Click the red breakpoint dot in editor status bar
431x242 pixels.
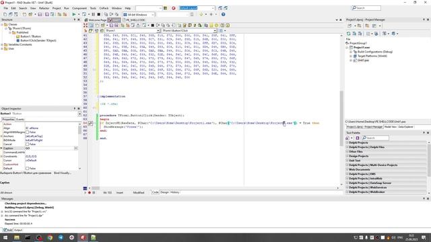pyautogui.click(x=90, y=193)
